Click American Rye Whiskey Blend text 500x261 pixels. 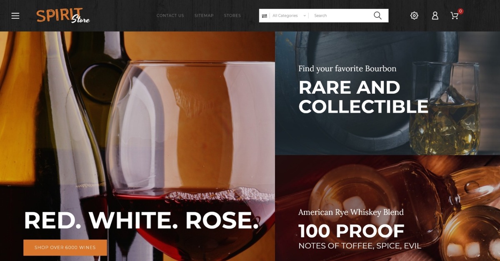(351, 212)
